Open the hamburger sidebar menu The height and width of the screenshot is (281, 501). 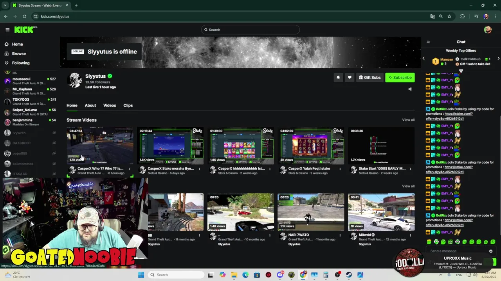pyautogui.click(x=7, y=30)
